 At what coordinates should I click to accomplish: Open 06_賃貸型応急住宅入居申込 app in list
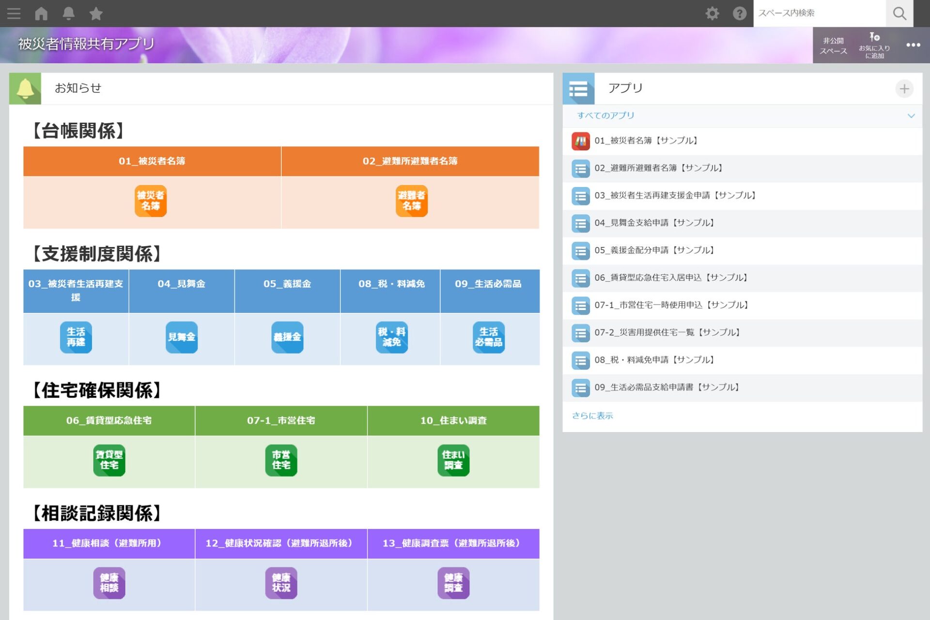(x=671, y=278)
